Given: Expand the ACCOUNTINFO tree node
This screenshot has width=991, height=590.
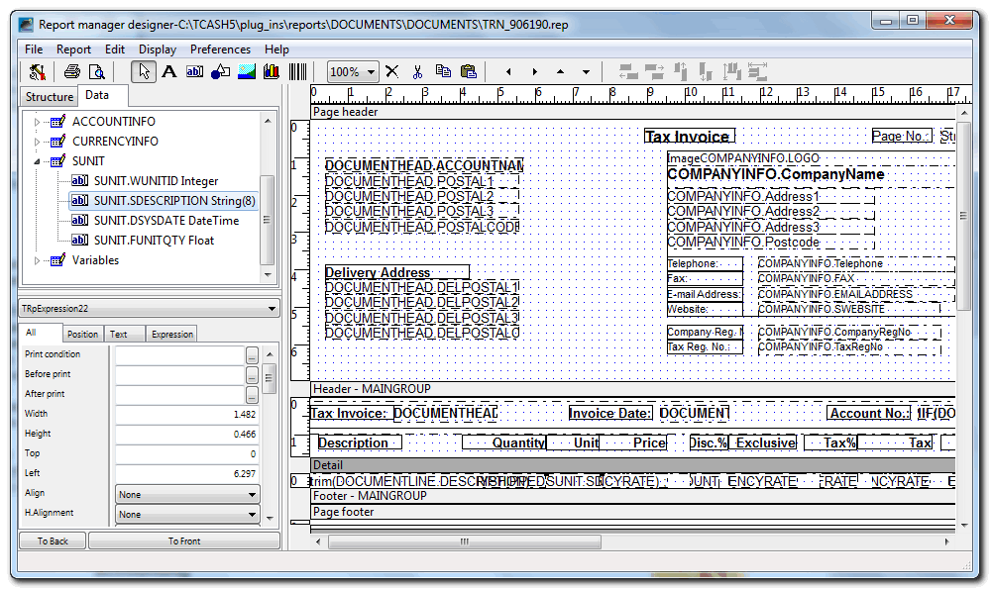Looking at the screenshot, I should (38, 122).
